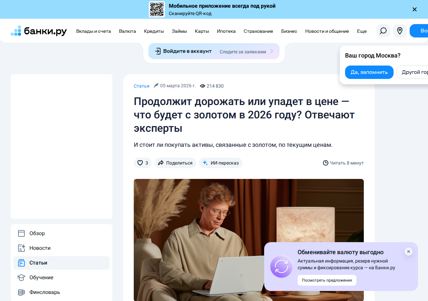
Task: Click the article headline about gold
Action: click(244, 115)
